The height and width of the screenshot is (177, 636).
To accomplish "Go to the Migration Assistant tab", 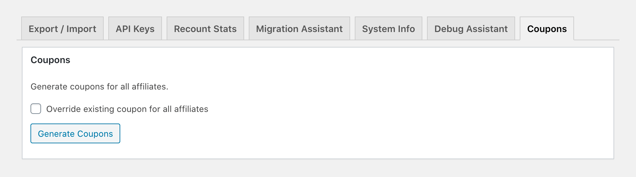I will click(299, 29).
